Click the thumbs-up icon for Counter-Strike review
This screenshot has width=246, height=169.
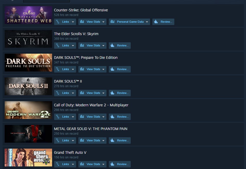(x=156, y=22)
